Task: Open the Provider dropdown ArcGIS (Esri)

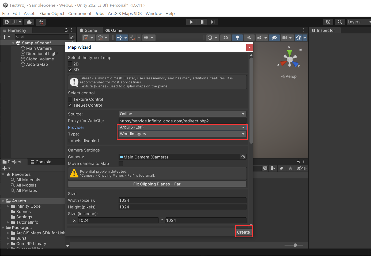Action: point(182,127)
